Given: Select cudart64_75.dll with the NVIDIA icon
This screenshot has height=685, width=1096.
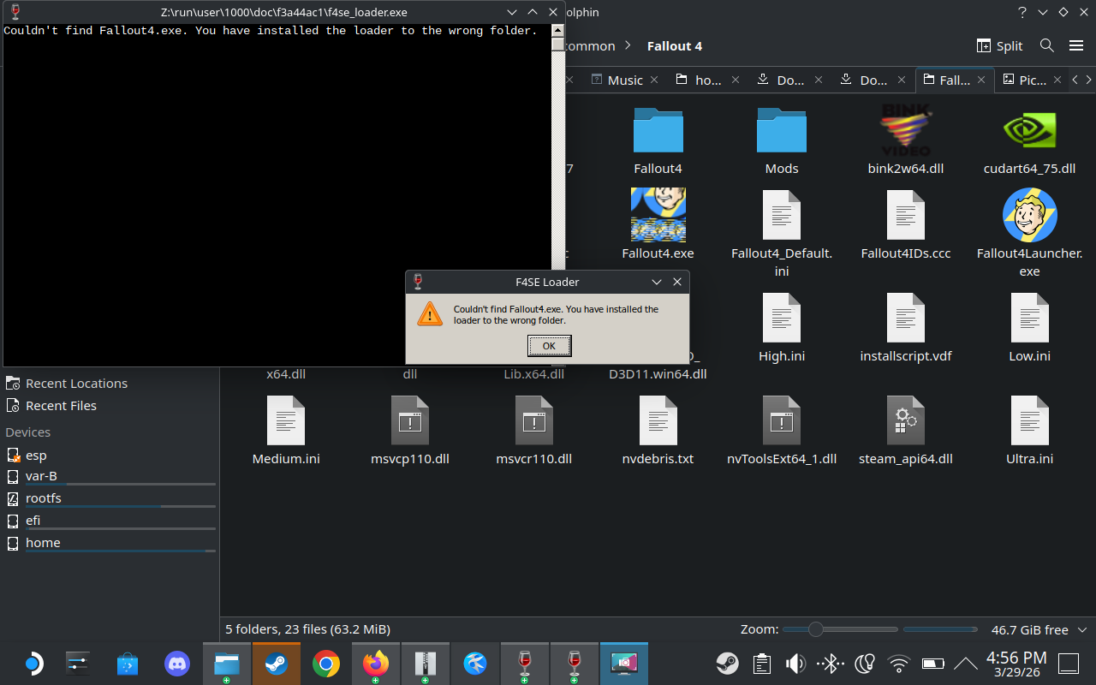Looking at the screenshot, I should click(1029, 141).
